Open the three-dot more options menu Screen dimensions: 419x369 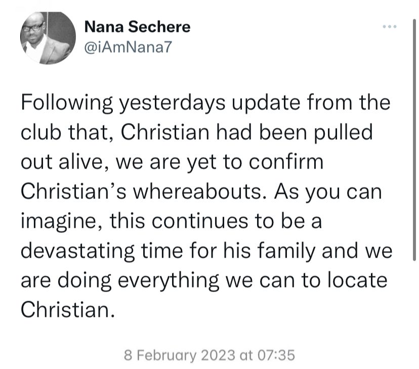(x=389, y=26)
